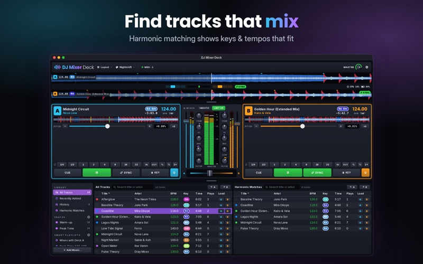Set Deck A loop length to 16 beats
423x264 pixels.
tap(126, 164)
